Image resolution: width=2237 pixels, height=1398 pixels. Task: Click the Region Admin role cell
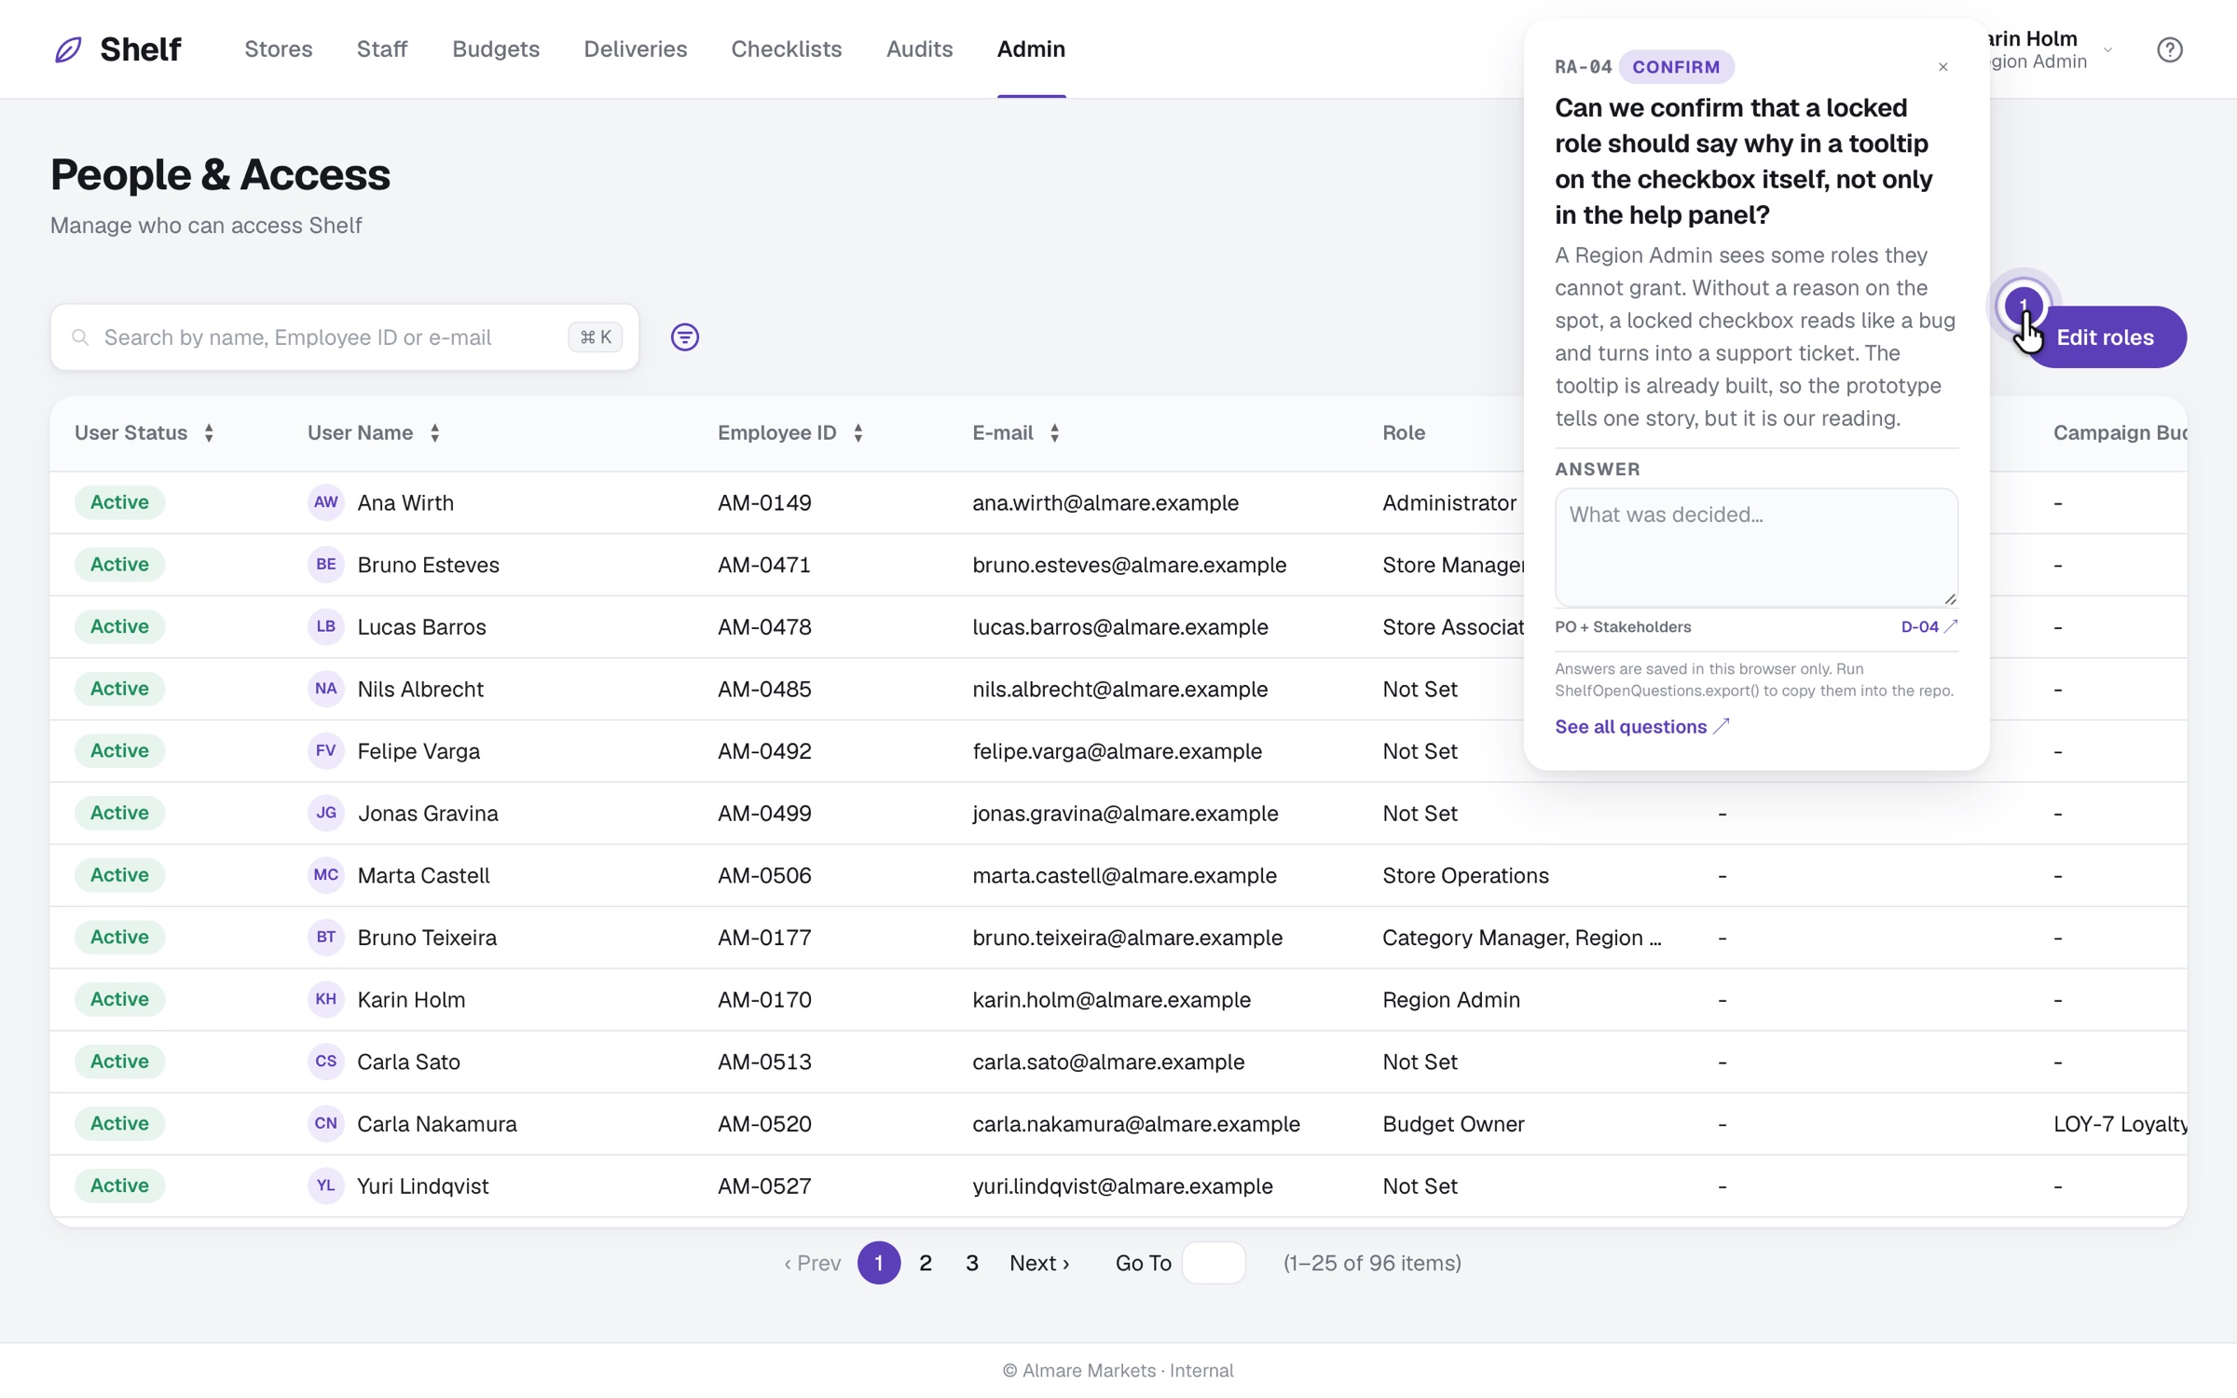[x=1451, y=999]
